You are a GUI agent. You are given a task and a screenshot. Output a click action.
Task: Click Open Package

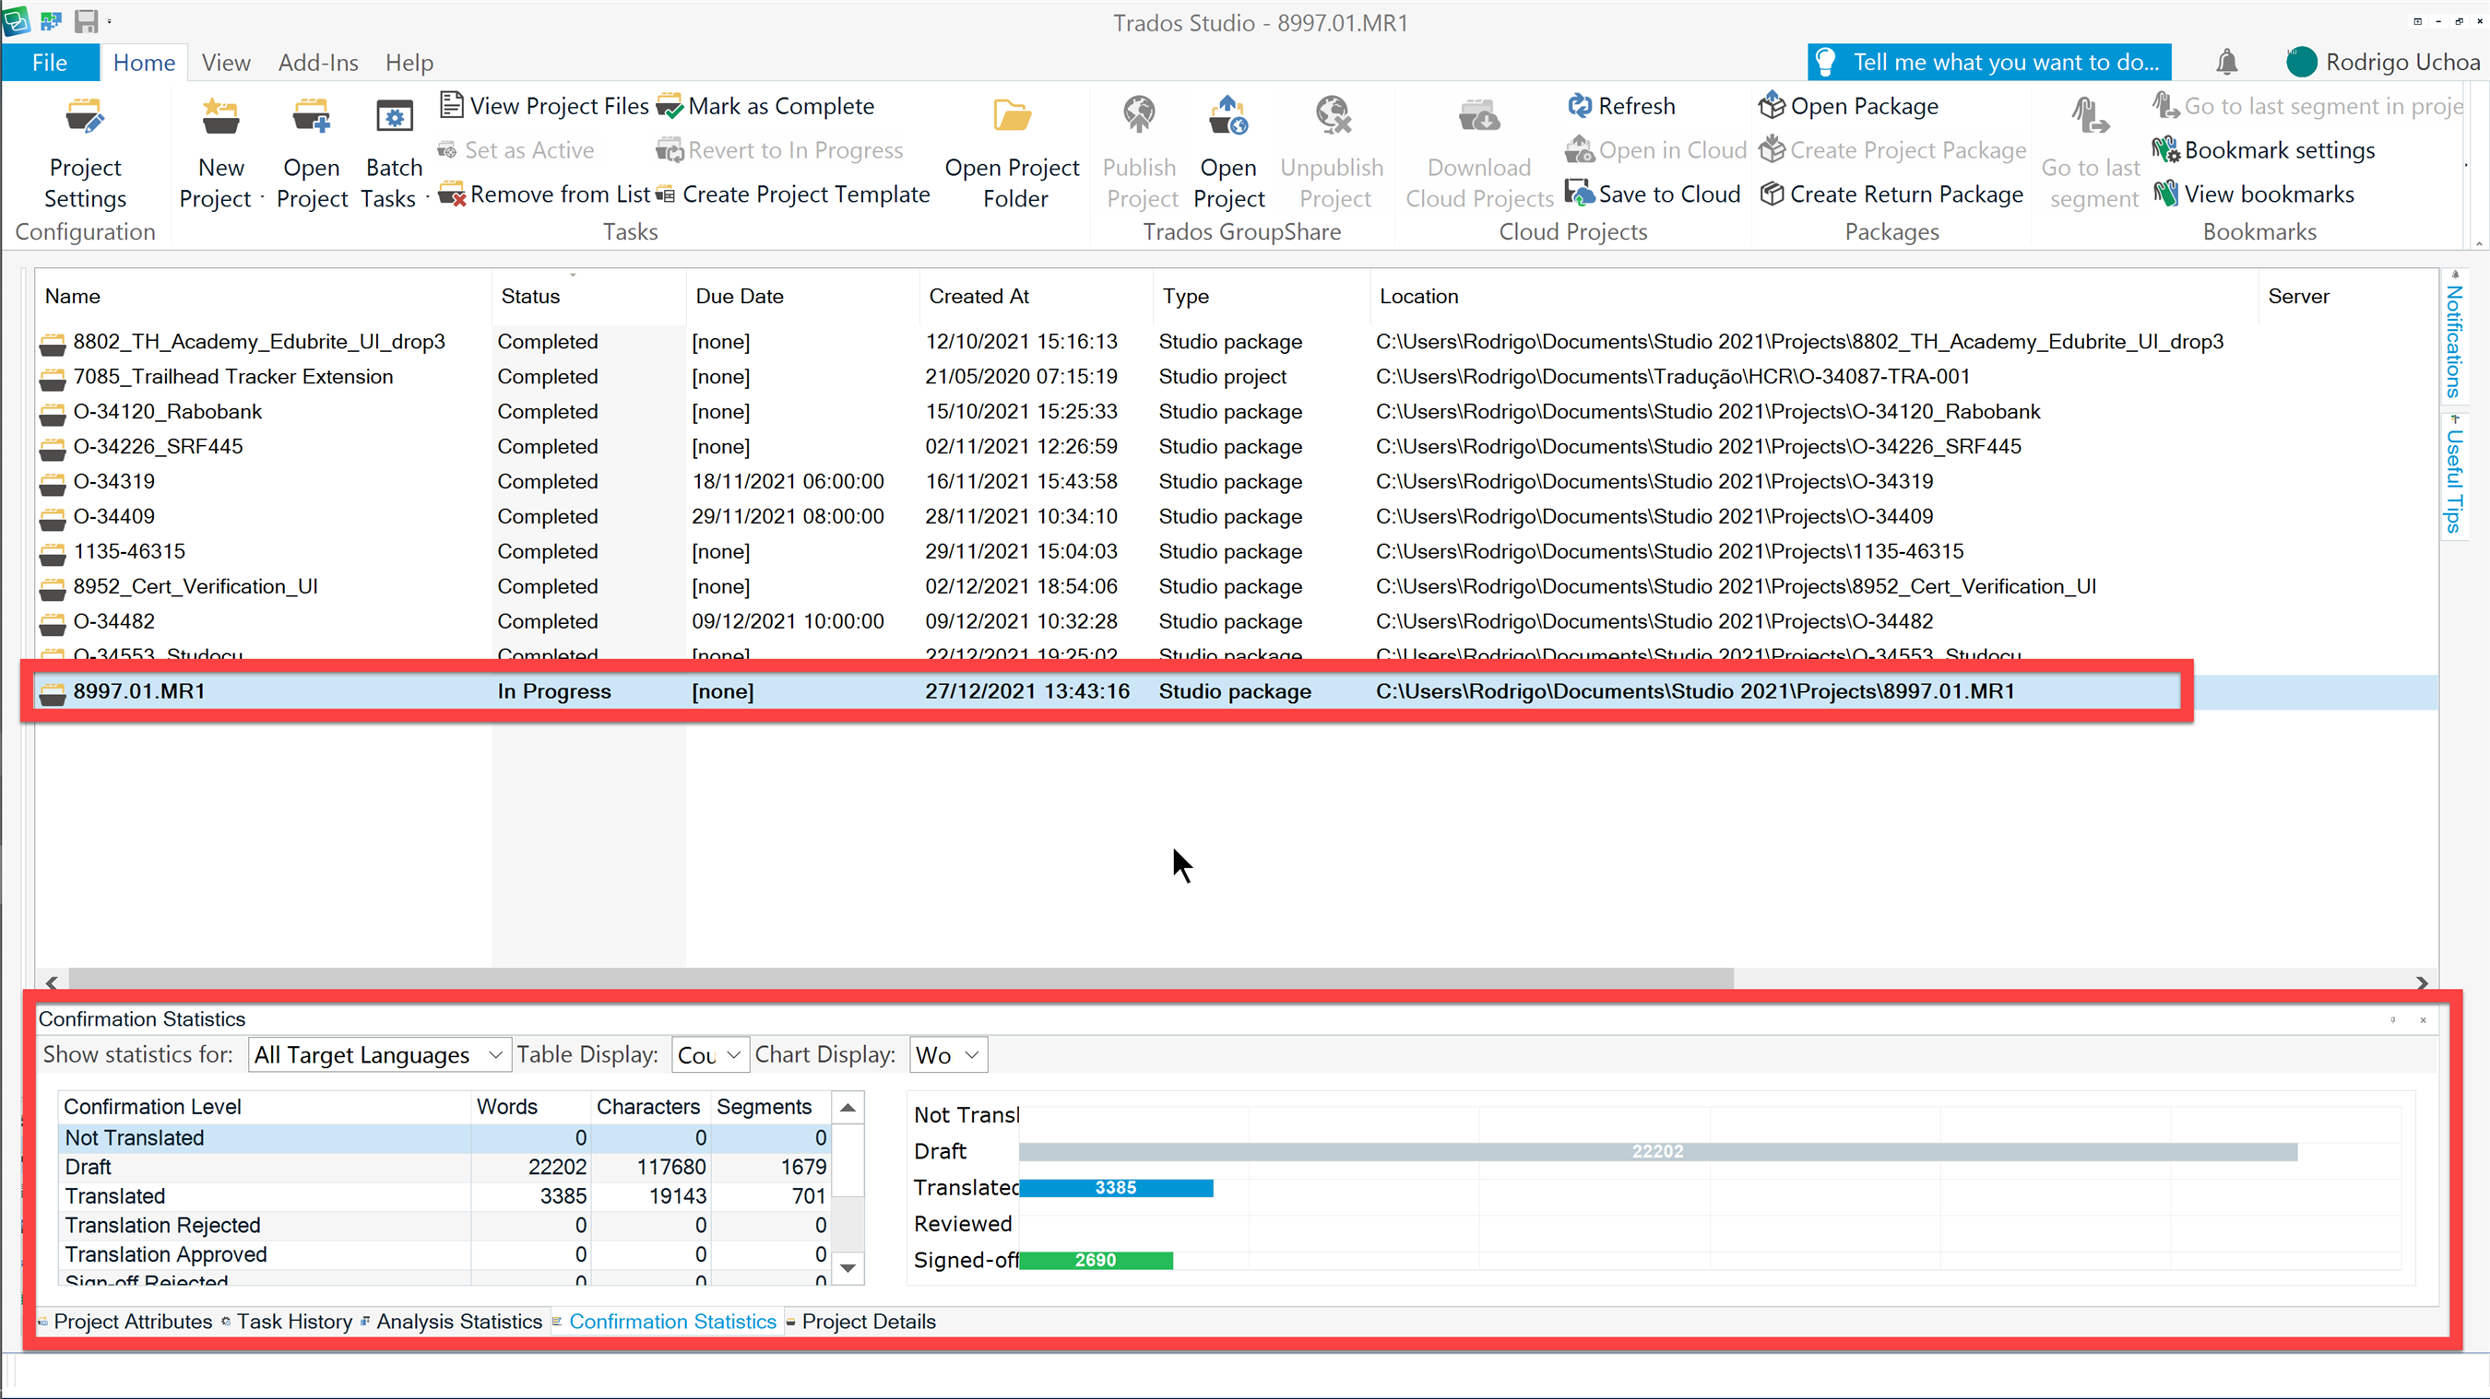(1849, 105)
